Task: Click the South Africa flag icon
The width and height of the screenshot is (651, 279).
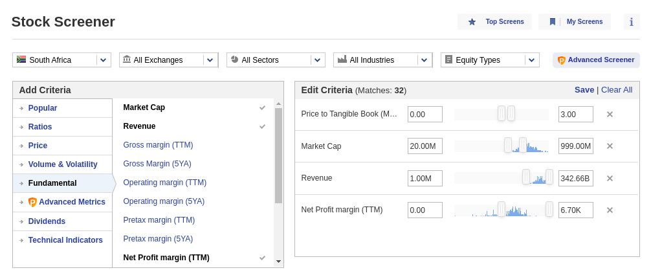Action: click(21, 60)
